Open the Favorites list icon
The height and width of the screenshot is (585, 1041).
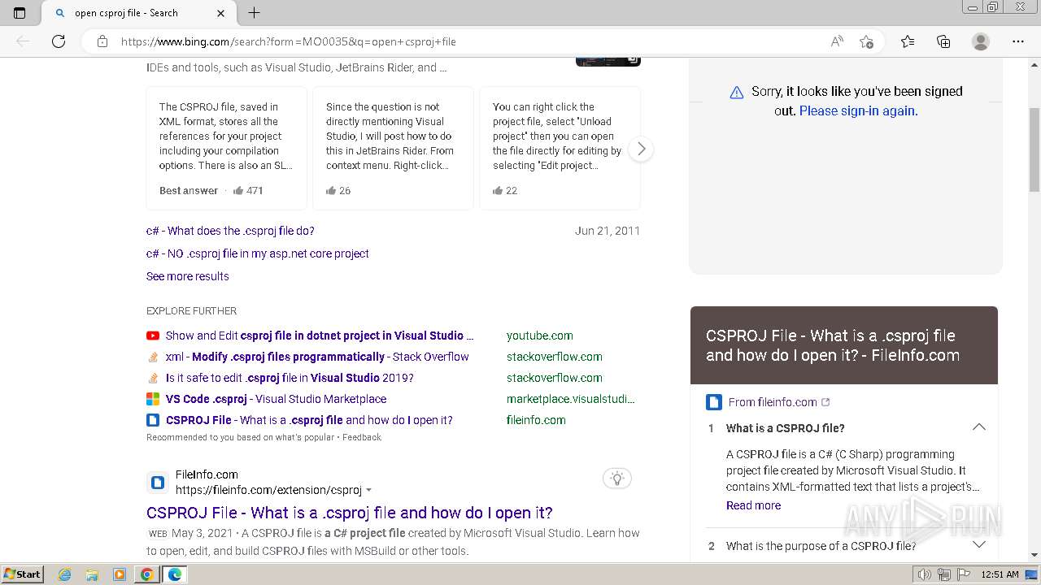(908, 41)
